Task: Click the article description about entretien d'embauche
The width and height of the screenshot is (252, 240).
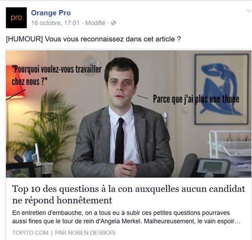Action: click(x=126, y=217)
